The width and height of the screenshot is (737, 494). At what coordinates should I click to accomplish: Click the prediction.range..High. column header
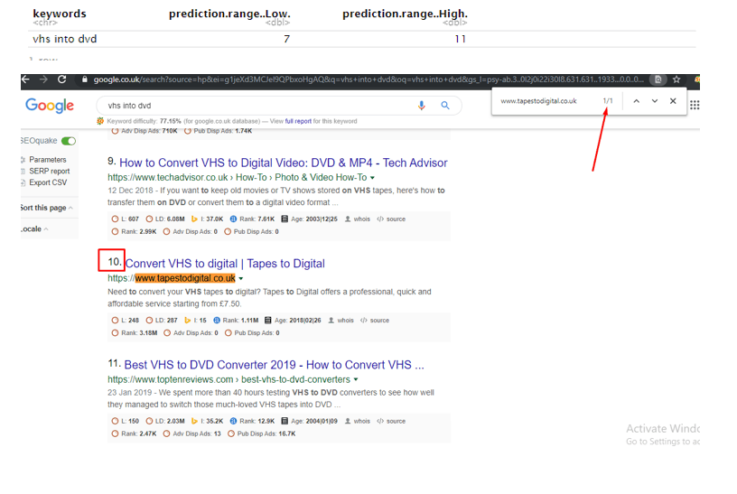pyautogui.click(x=406, y=14)
